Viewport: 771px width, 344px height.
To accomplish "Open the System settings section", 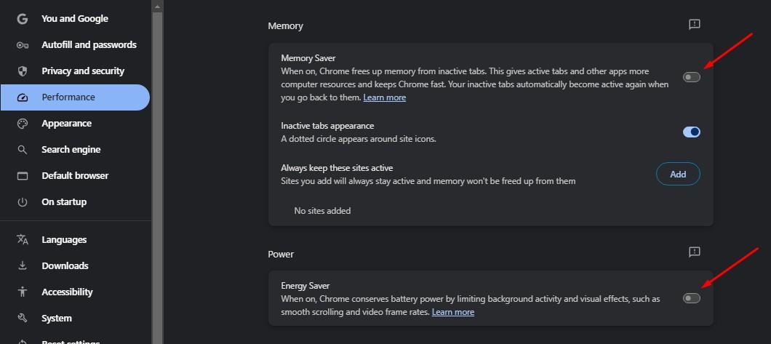I will coord(57,319).
